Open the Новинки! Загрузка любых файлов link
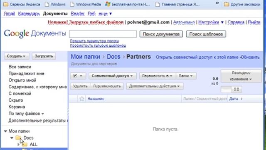Viewport: 266px width, 150px height. click(86, 22)
